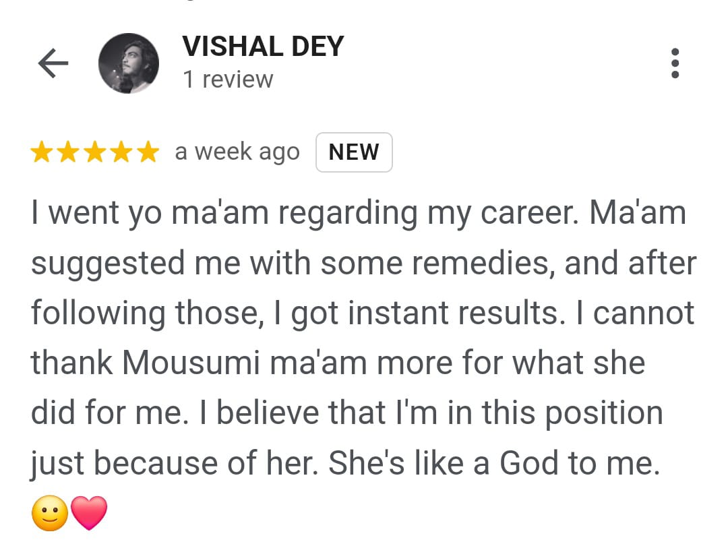Click the first yellow rating star
Image resolution: width=728 pixels, height=542 pixels.
pyautogui.click(x=42, y=152)
